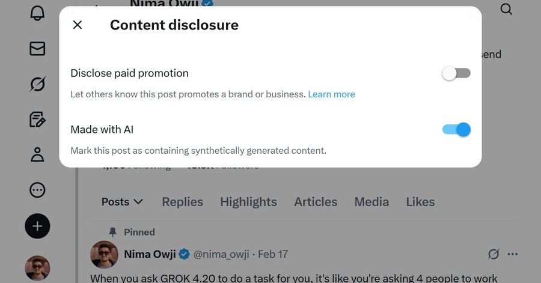Close the Content disclosure dialog
Screen dimensions: 541x283
pos(78,25)
